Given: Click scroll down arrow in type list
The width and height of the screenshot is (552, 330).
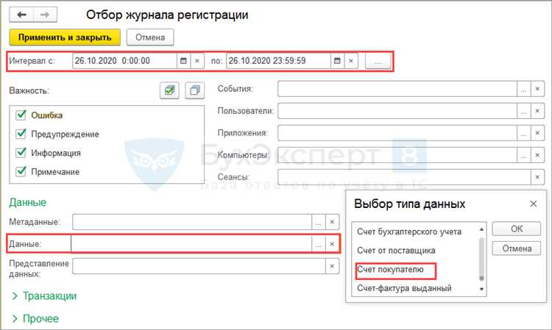Looking at the screenshot, I should pyautogui.click(x=481, y=289).
